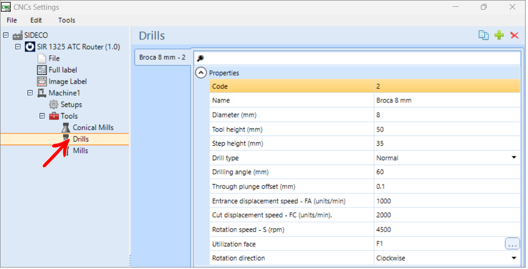This screenshot has height=269, width=528.
Task: Select Full label in the tree
Action: [x=63, y=70]
